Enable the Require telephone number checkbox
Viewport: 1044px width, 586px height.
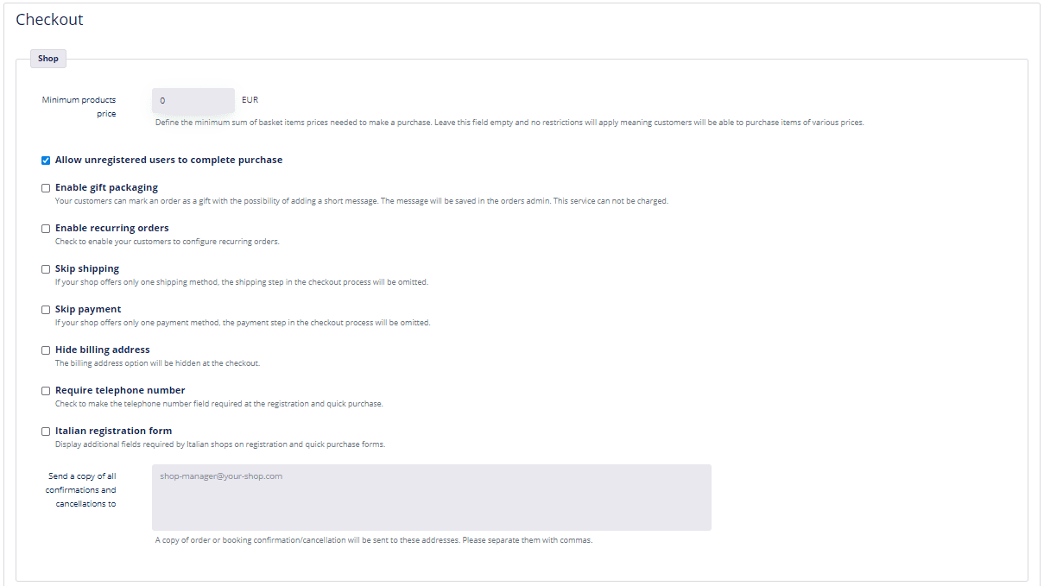tap(46, 391)
